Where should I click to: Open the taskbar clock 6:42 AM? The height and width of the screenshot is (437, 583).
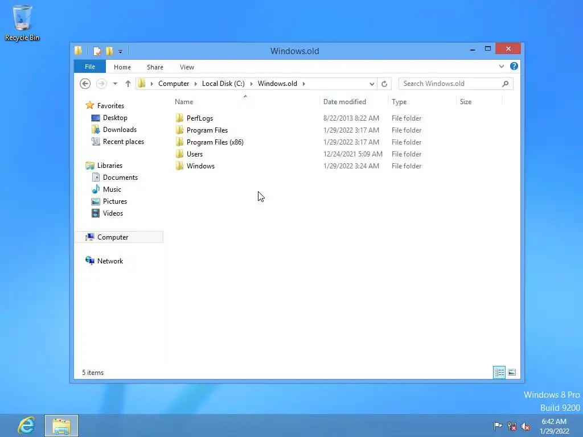[x=554, y=426]
